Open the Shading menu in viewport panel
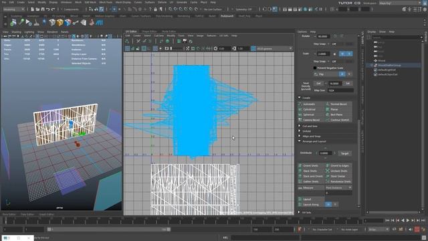 coord(16,32)
